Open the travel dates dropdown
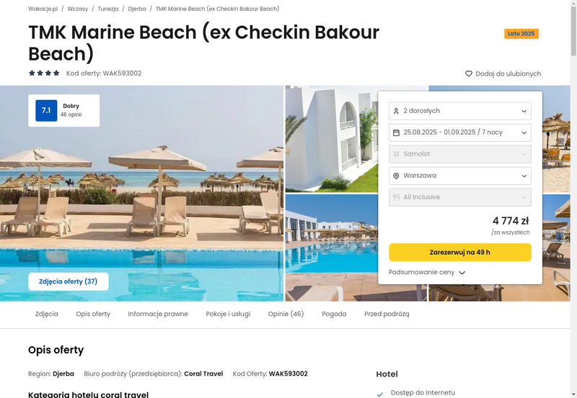The image size is (577, 398). [x=460, y=132]
